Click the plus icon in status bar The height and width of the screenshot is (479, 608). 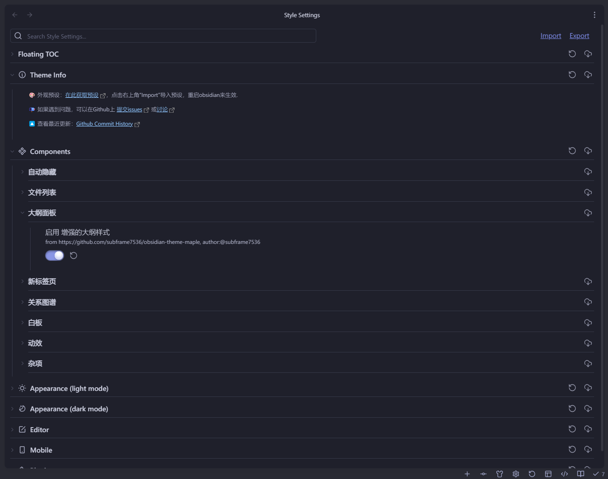coord(467,474)
